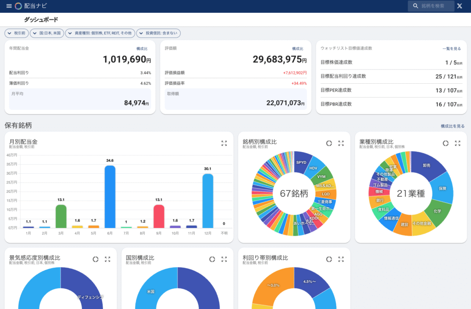Viewport: 471px width, 309px height.
Task: Click 構成比を見る link beside 保有銘柄
Action: point(452,126)
